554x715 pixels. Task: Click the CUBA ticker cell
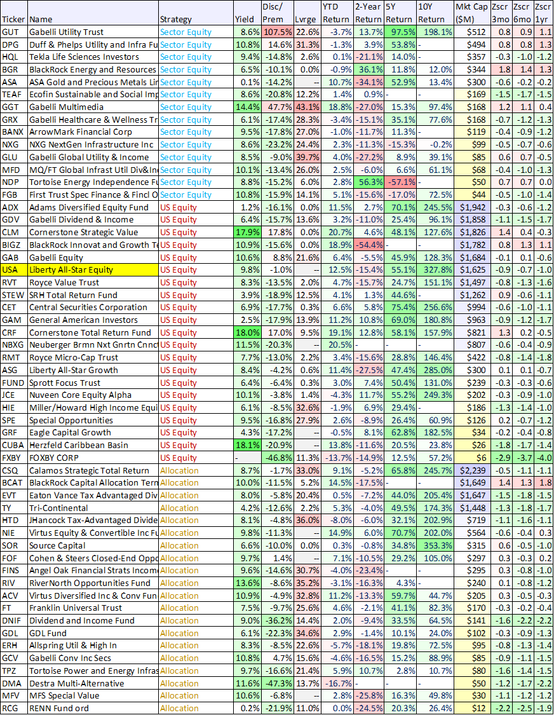tap(14, 445)
